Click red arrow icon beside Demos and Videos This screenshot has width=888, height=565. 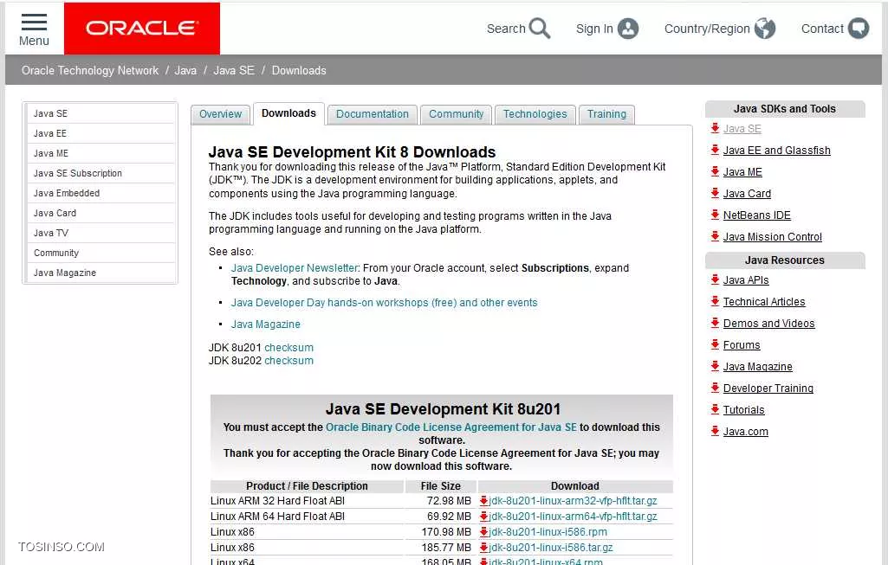[716, 323]
